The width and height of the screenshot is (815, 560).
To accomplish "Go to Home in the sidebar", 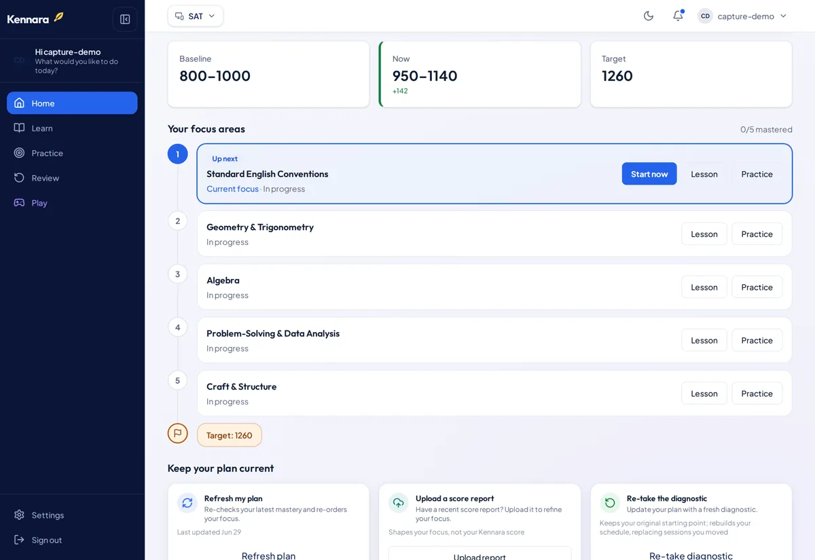I will (72, 103).
